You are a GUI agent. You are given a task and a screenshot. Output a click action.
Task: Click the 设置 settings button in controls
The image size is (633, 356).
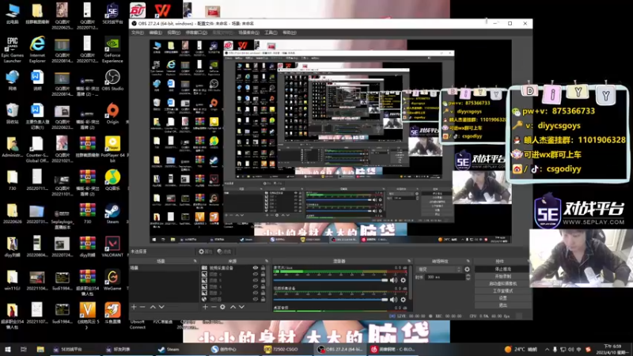(x=502, y=298)
